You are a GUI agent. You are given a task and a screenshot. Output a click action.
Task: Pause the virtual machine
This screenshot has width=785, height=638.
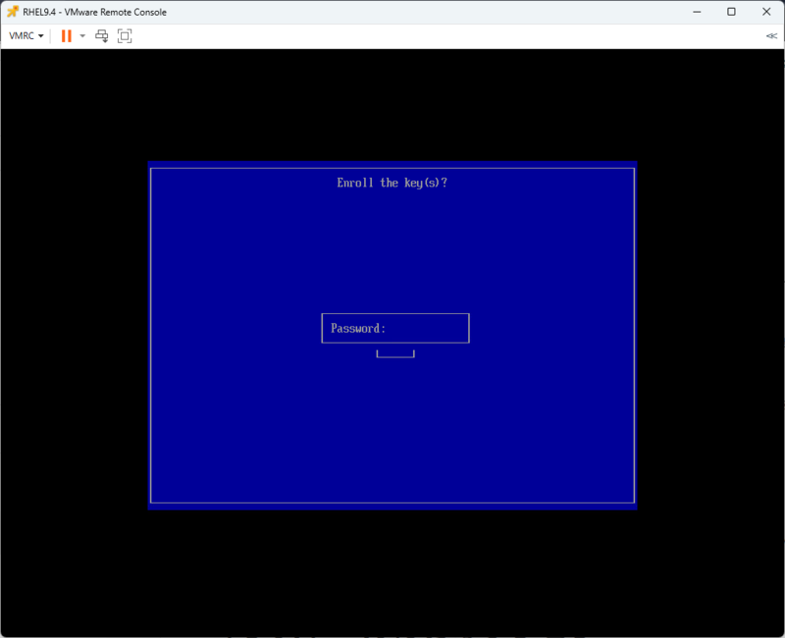tap(66, 36)
